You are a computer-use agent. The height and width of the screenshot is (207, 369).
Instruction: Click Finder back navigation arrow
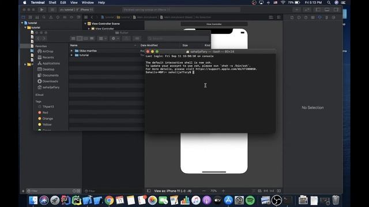tap(39, 39)
